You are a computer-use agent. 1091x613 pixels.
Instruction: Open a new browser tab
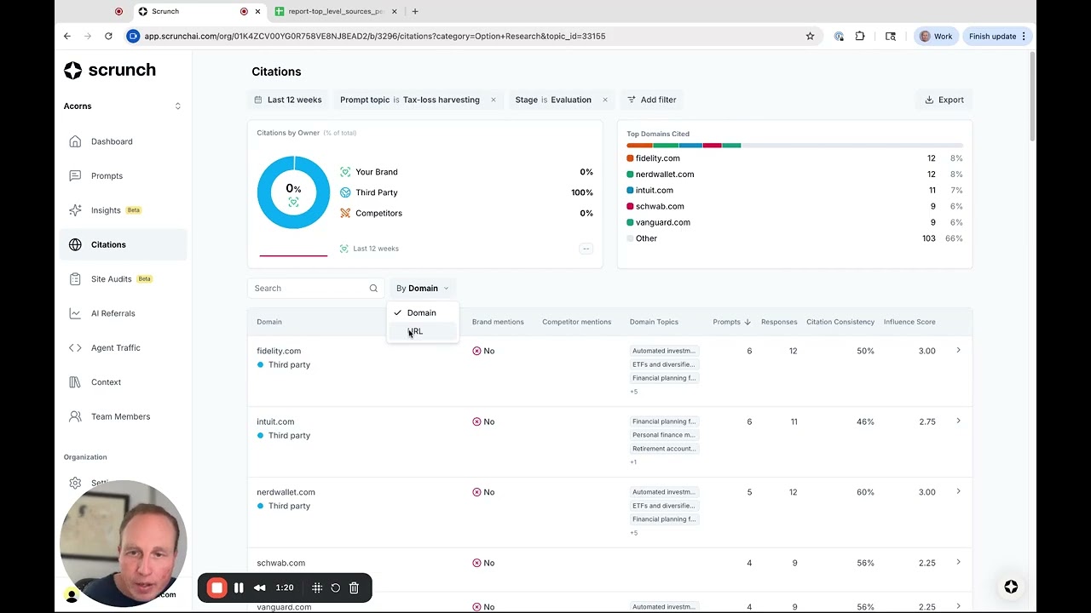[x=415, y=11]
